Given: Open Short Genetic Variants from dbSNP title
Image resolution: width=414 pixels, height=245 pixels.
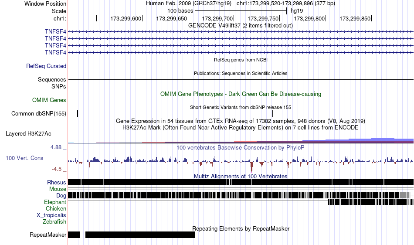Looking at the screenshot, I should pos(241,107).
